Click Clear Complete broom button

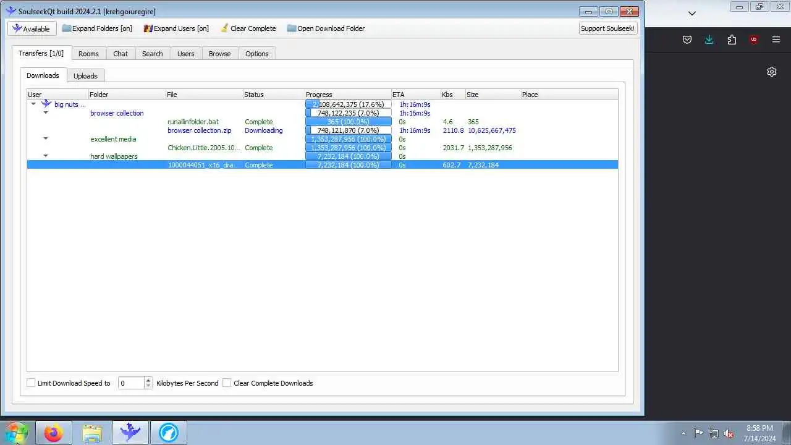click(248, 28)
